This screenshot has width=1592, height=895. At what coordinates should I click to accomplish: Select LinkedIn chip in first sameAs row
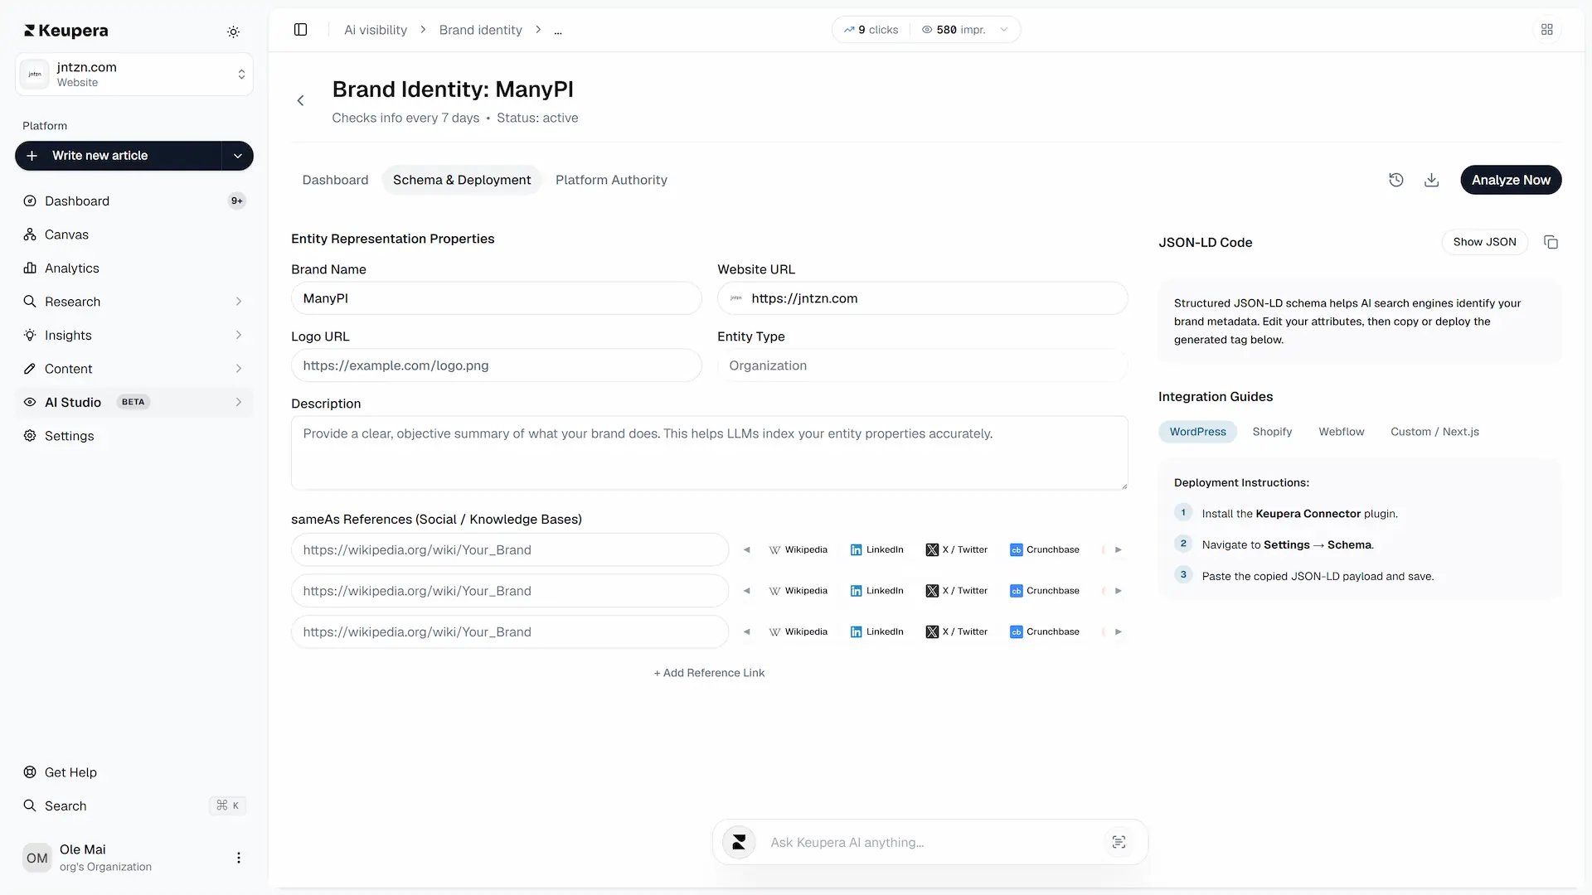coord(877,549)
